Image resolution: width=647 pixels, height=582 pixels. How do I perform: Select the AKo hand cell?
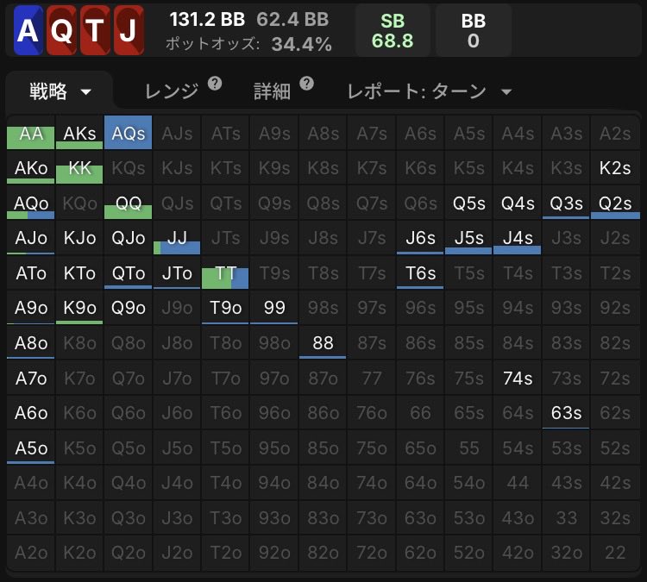point(30,167)
